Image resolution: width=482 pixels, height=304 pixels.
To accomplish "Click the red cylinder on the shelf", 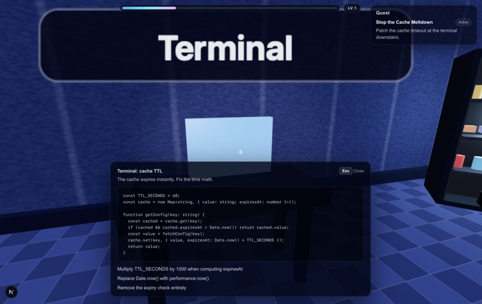I will 459,161.
